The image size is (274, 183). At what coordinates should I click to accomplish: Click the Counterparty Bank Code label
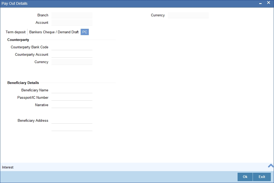pyautogui.click(x=30, y=47)
